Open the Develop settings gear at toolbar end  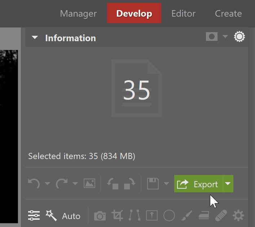click(238, 215)
